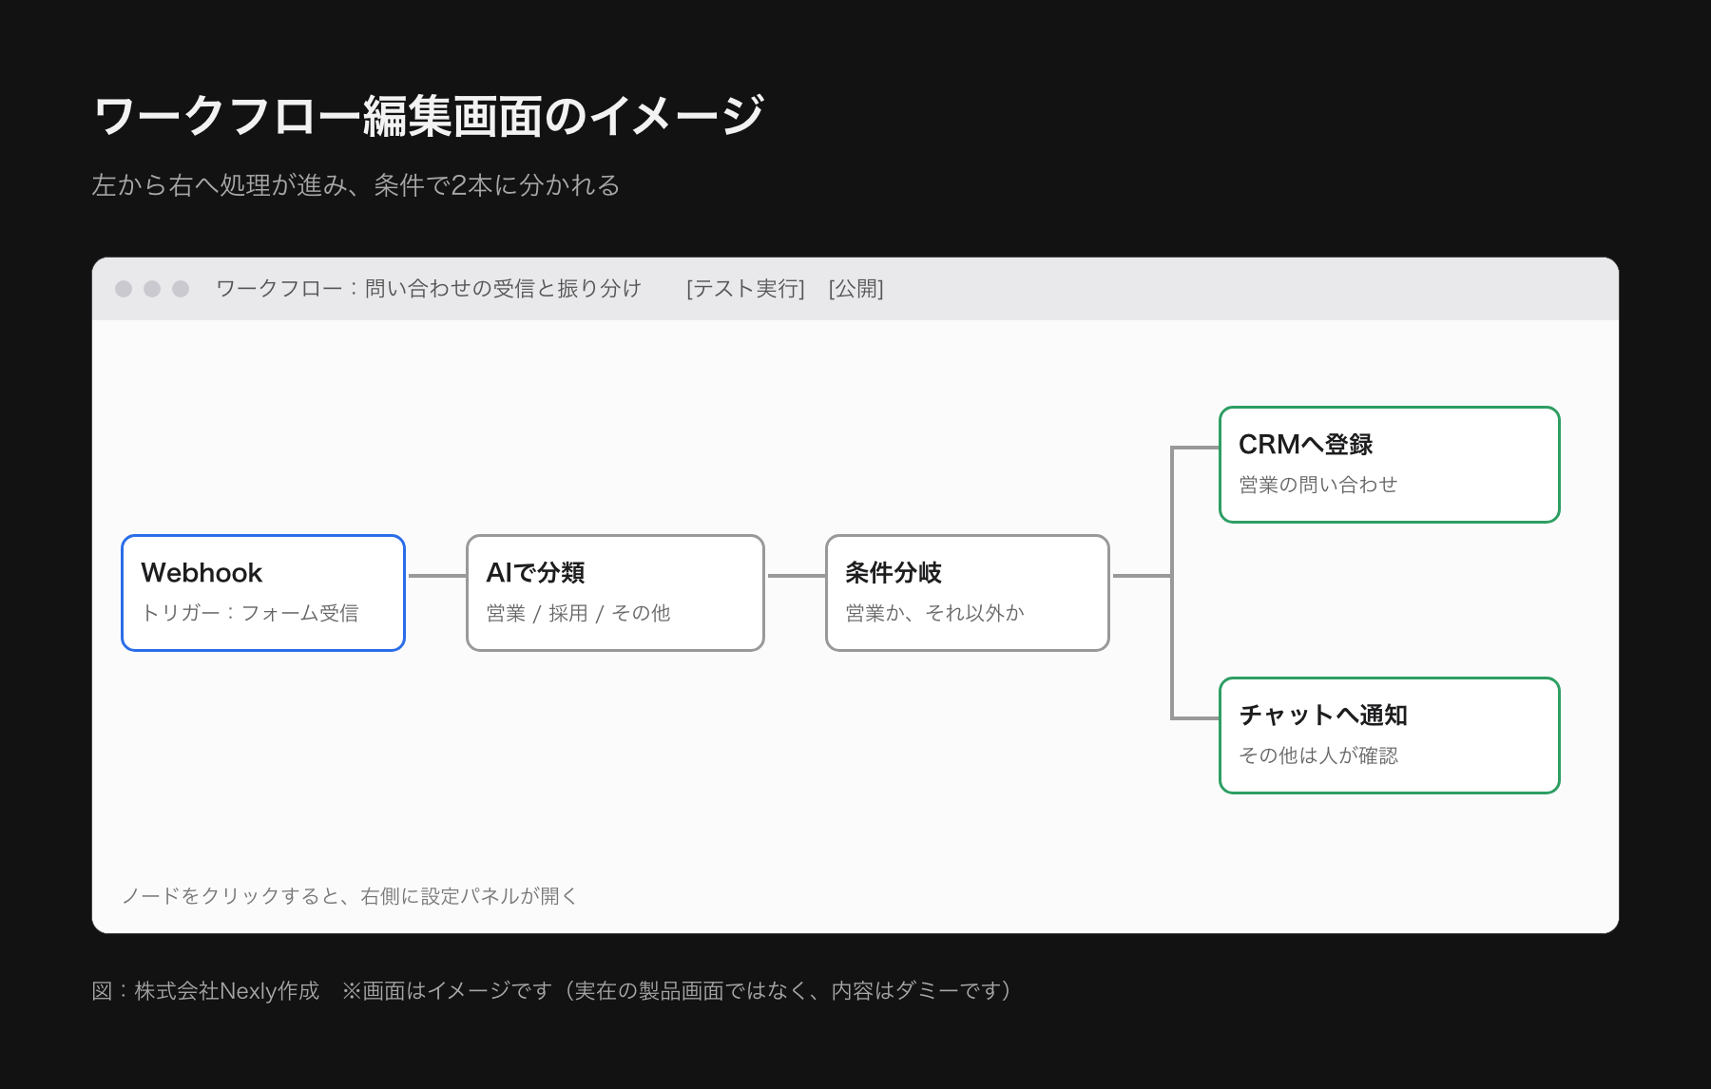This screenshot has width=1711, height=1089.
Task: Open the チャットへ通知 node
Action: (1390, 736)
